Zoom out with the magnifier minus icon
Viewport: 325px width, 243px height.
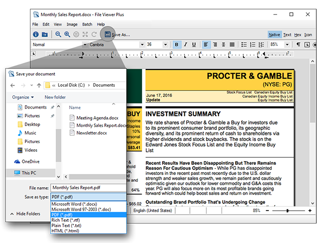58,34
